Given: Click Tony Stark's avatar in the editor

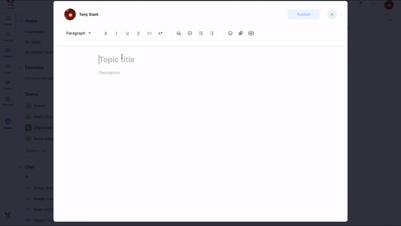Looking at the screenshot, I should pyautogui.click(x=70, y=15).
